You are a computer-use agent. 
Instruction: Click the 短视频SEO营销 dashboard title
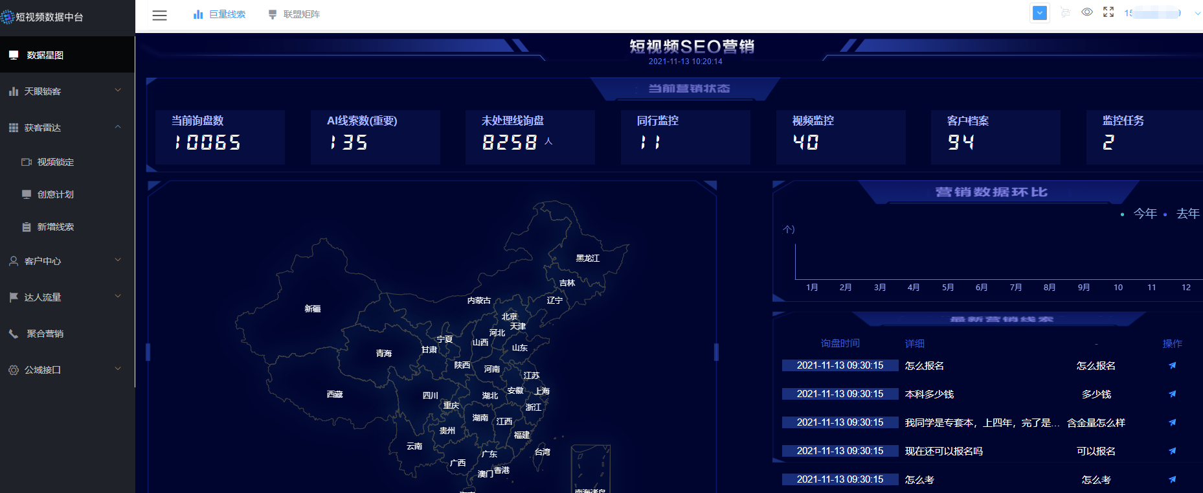[x=692, y=47]
